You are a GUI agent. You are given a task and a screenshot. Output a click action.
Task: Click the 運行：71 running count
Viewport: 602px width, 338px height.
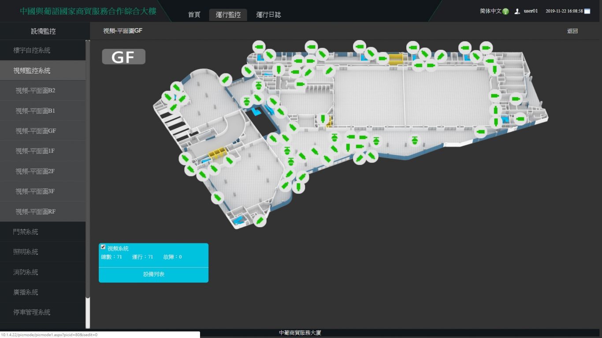tap(143, 257)
